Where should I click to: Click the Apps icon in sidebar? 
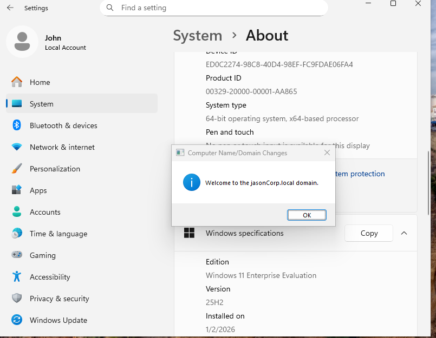[17, 190]
